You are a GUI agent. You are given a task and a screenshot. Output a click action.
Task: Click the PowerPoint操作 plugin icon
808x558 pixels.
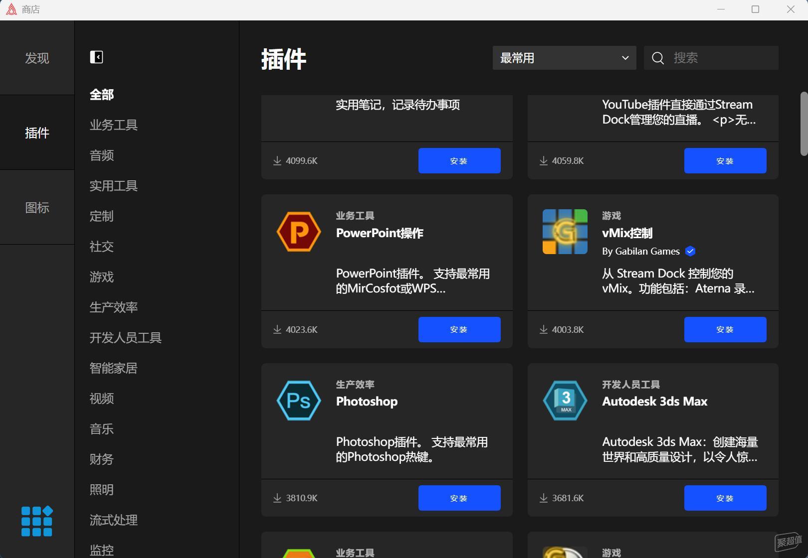pyautogui.click(x=299, y=232)
